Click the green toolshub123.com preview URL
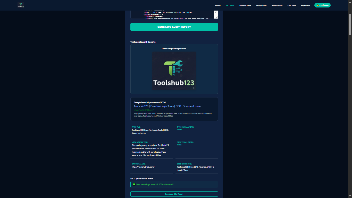This screenshot has width=352, height=198. [x=144, y=110]
